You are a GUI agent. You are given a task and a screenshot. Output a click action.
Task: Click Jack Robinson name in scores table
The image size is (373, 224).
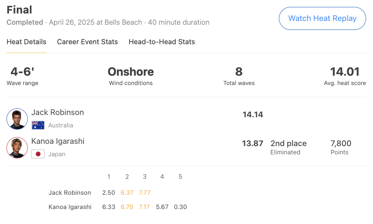tap(70, 193)
